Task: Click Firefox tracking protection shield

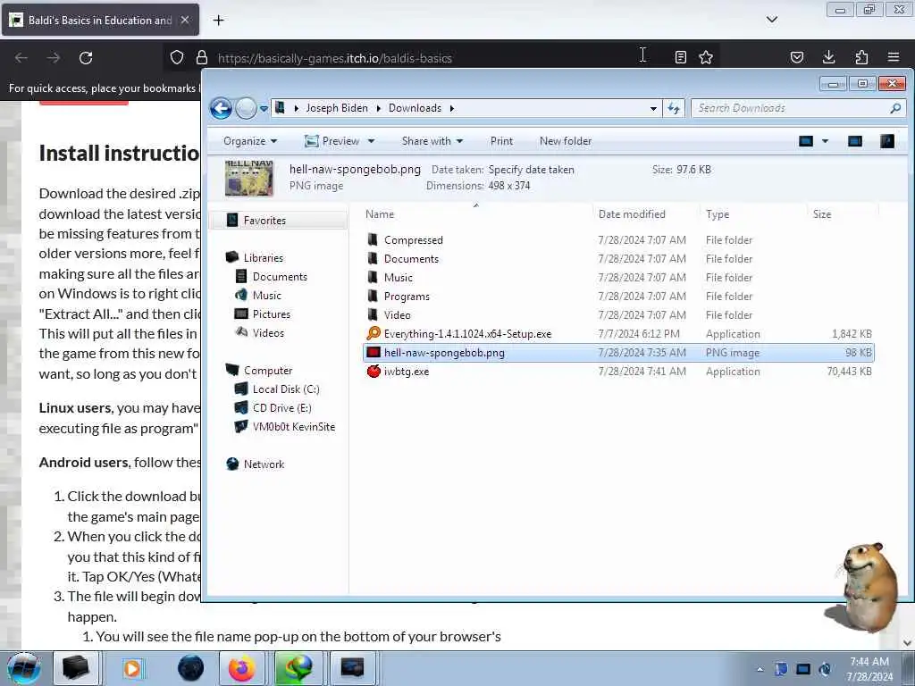Action: pos(177,57)
